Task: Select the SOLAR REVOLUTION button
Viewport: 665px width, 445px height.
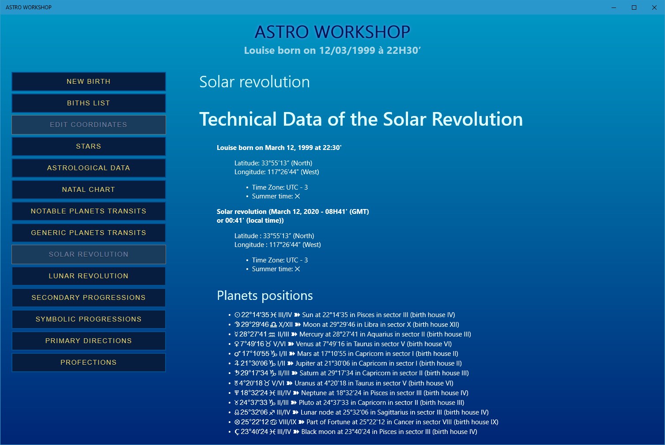Action: coord(89,254)
